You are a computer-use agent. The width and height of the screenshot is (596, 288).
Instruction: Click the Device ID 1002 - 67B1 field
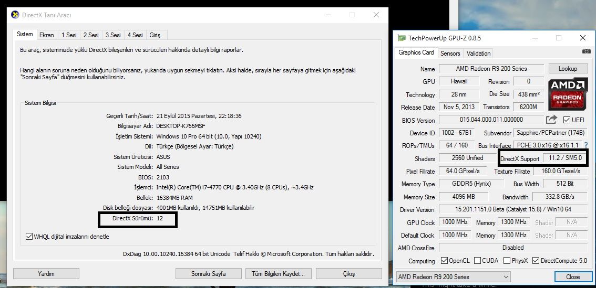[457, 133]
